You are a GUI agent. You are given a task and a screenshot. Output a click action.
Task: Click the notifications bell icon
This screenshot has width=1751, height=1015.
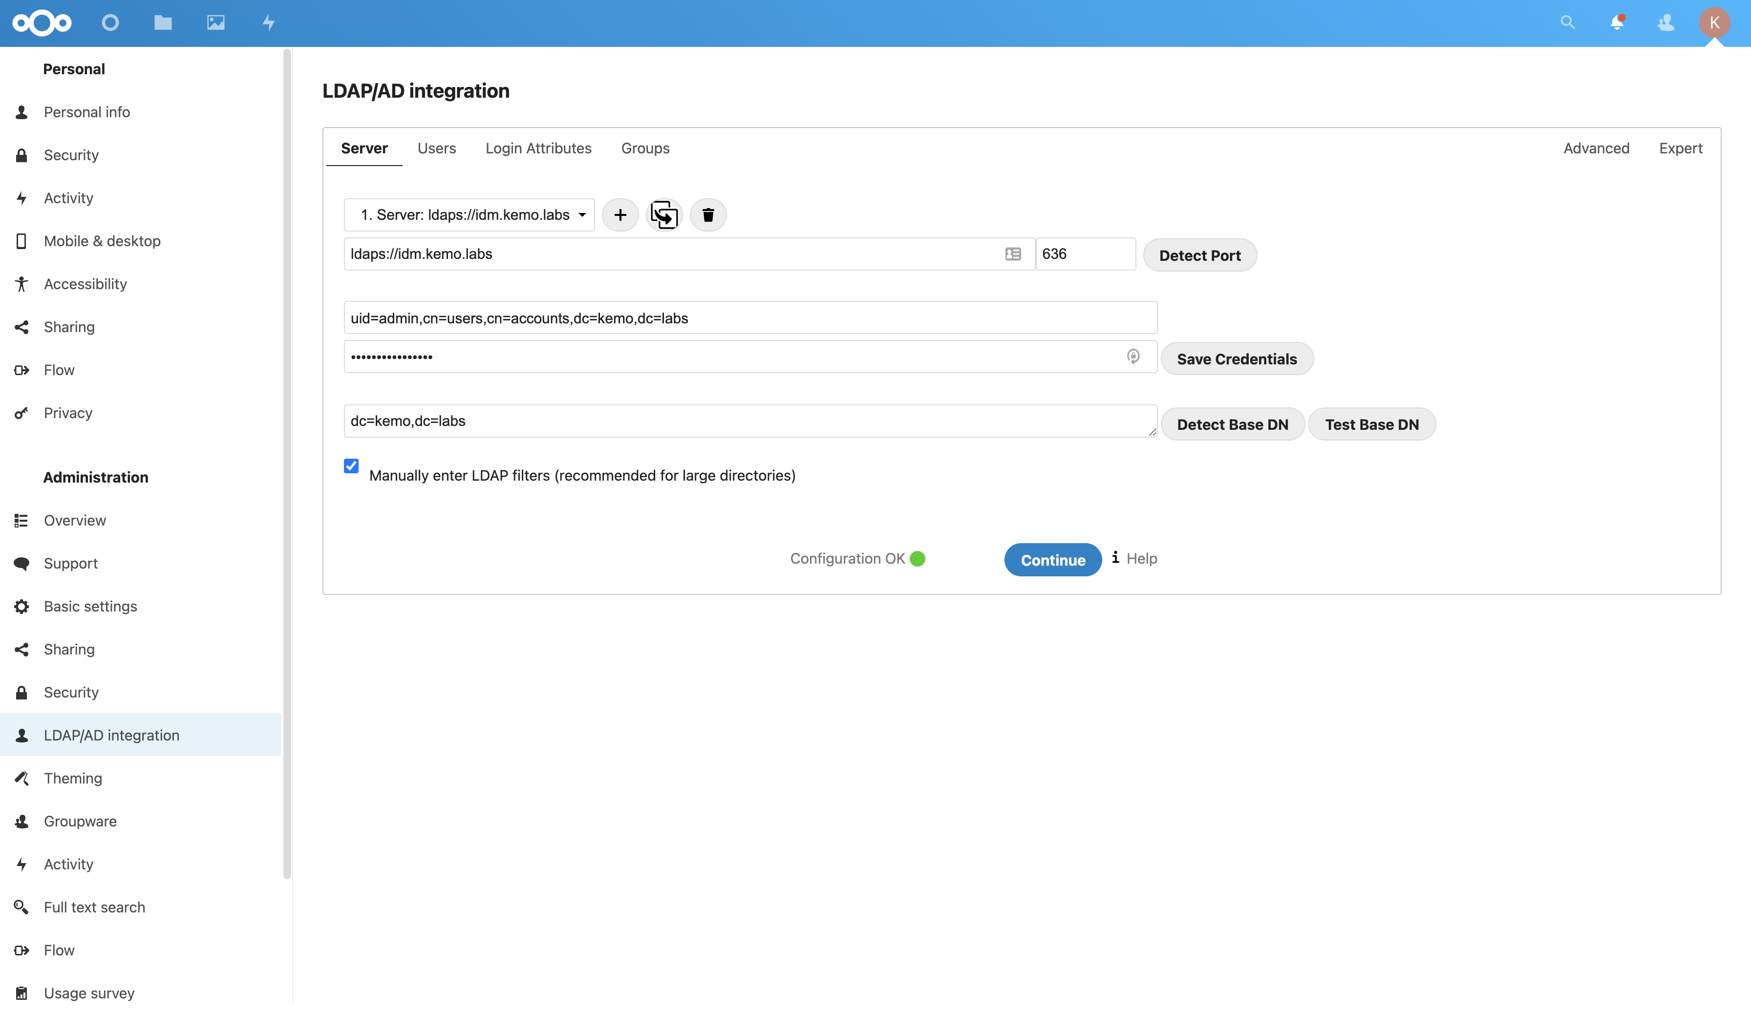pos(1617,23)
